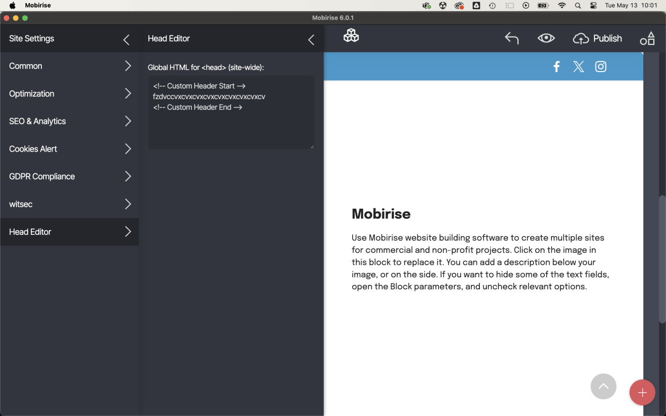Image resolution: width=666 pixels, height=416 pixels.
Task: Open Cookies Alert settings
Action: (x=69, y=148)
